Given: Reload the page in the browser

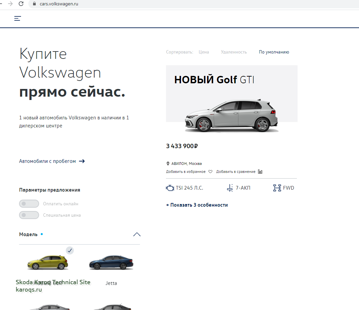Looking at the screenshot, I should click(x=21, y=4).
